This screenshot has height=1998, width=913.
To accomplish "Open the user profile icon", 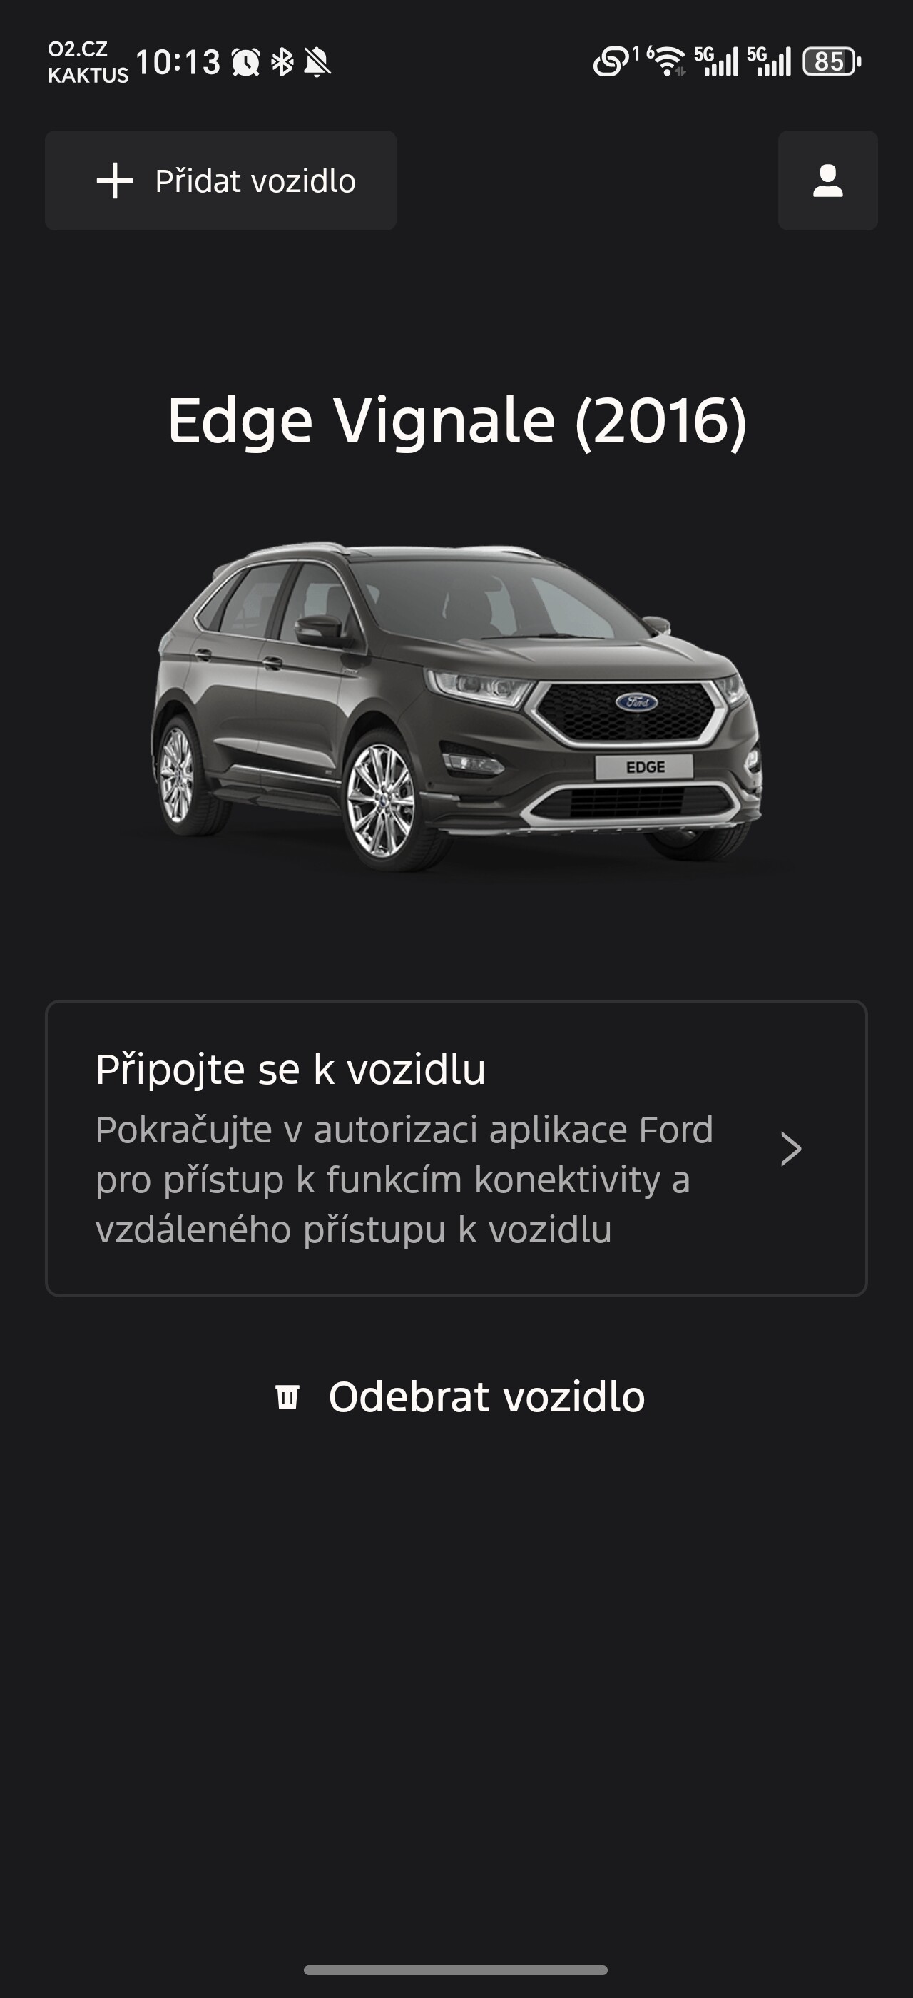I will point(827,181).
